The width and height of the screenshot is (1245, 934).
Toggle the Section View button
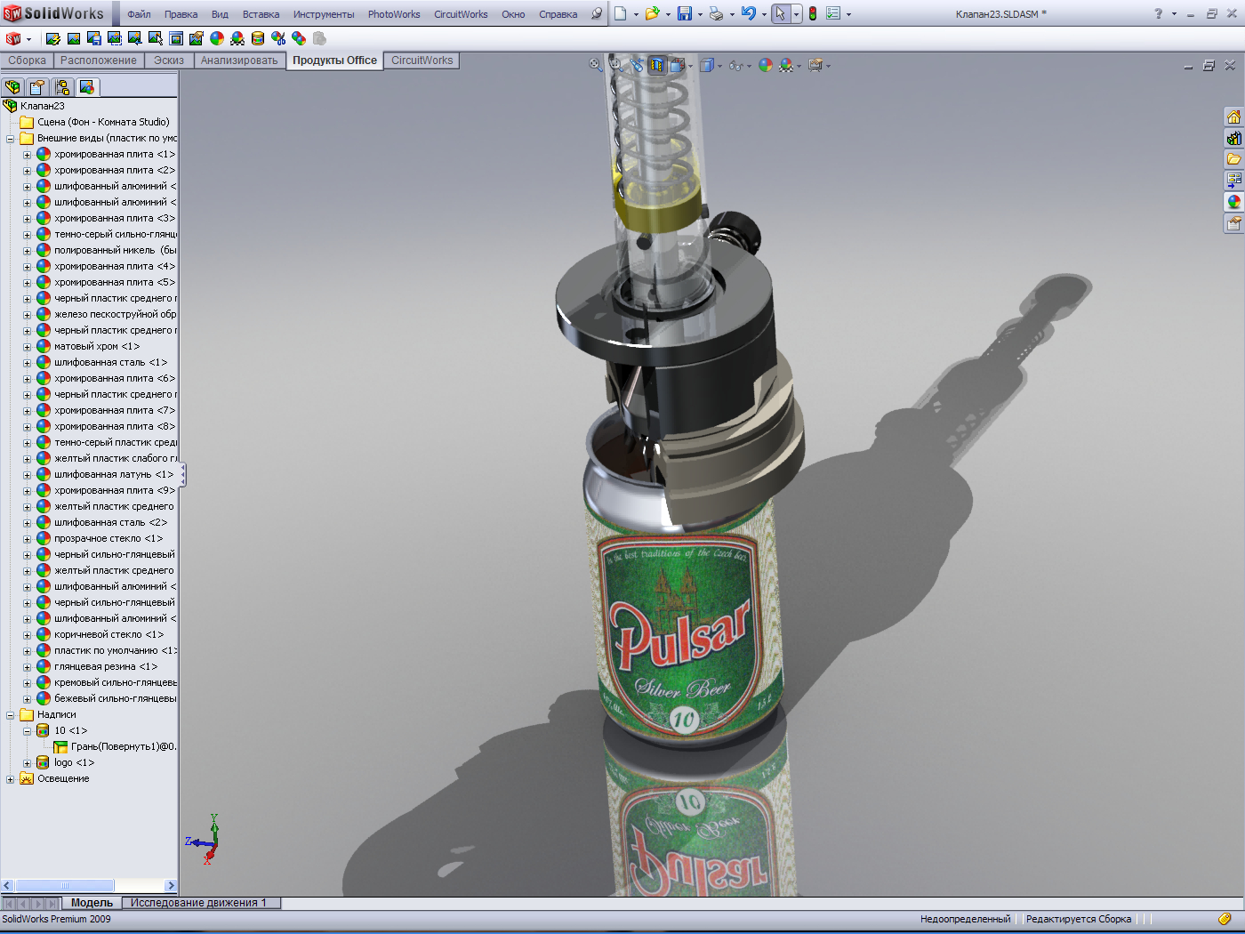(x=656, y=65)
